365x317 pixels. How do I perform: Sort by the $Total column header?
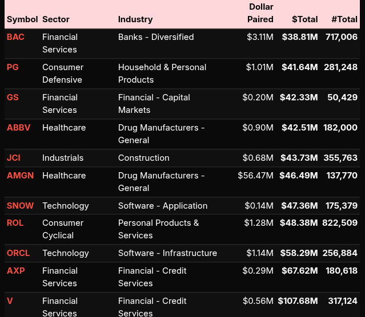(x=304, y=19)
